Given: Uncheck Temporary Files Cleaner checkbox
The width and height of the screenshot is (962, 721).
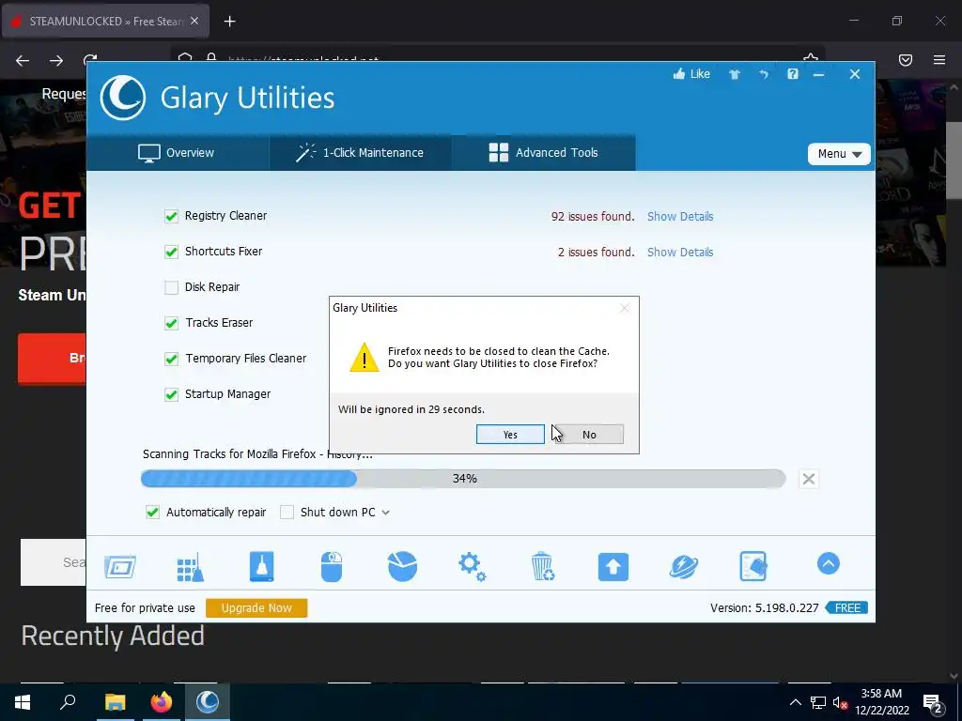Looking at the screenshot, I should 171,359.
